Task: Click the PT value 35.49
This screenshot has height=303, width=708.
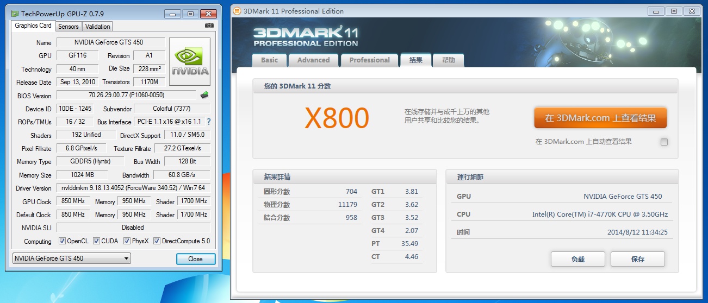Action: [x=409, y=244]
